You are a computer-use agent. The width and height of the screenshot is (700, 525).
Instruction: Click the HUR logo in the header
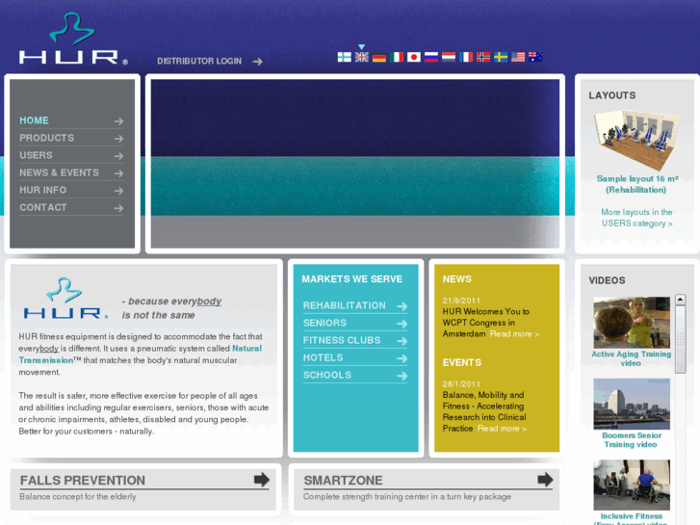click(x=73, y=39)
